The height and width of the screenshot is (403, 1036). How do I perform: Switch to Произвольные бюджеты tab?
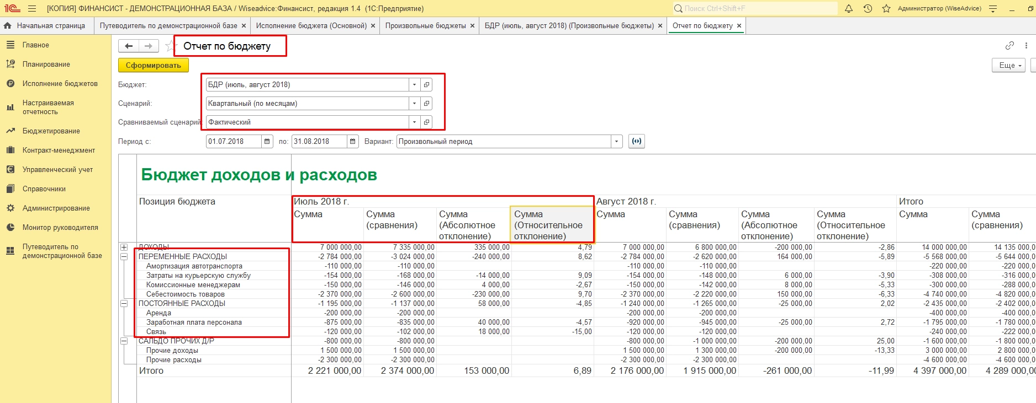[425, 26]
